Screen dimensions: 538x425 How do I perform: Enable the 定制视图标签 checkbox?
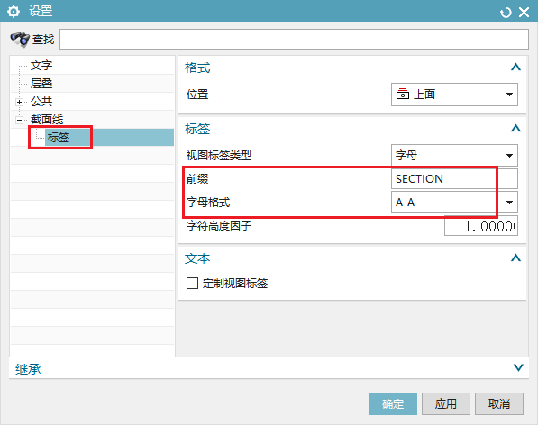[192, 284]
